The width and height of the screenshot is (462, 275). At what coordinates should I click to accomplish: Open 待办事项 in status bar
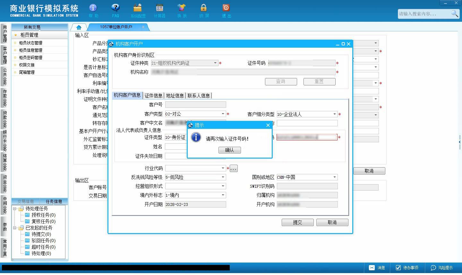click(x=407, y=268)
